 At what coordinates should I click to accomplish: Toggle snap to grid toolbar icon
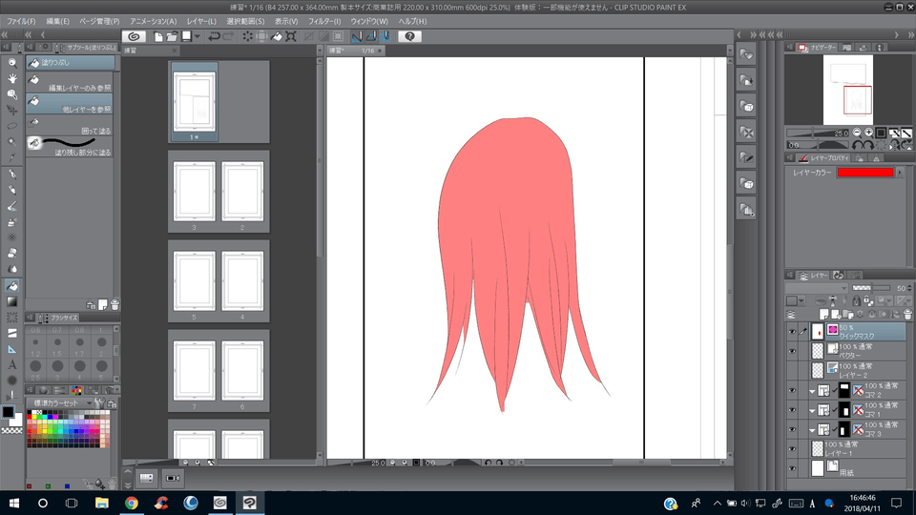click(385, 36)
